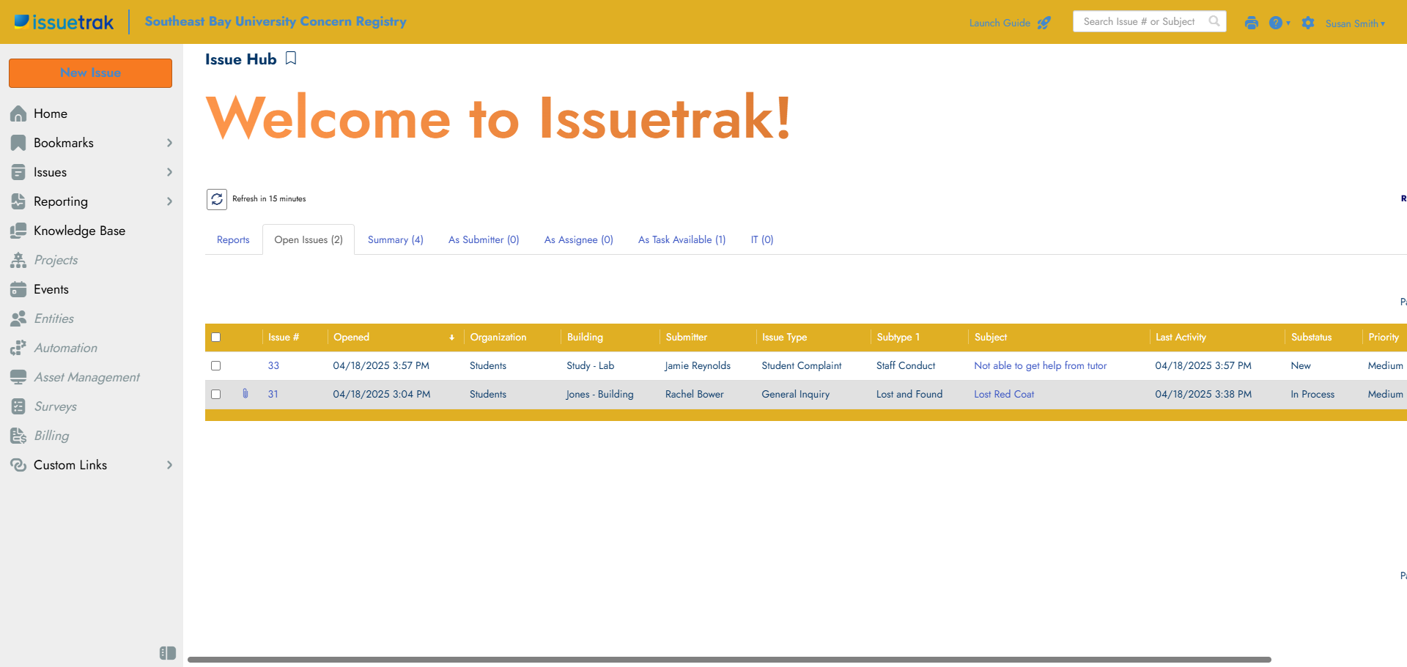Click the printer icon in header
1407x667 pixels.
[x=1252, y=23]
